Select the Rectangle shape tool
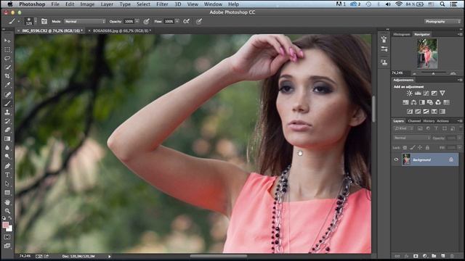465x261 pixels. (7, 193)
